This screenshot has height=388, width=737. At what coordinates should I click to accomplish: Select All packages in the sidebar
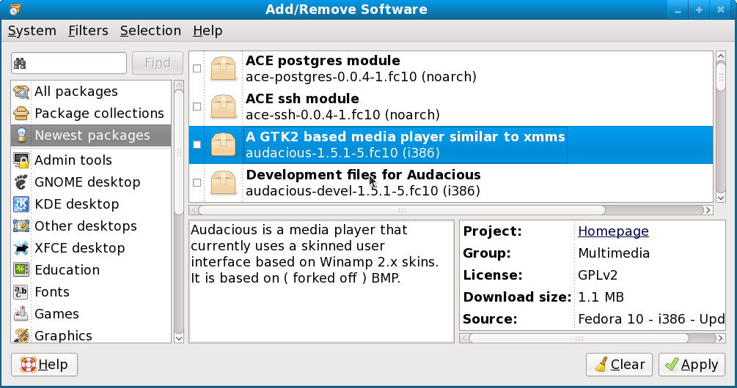(x=91, y=92)
